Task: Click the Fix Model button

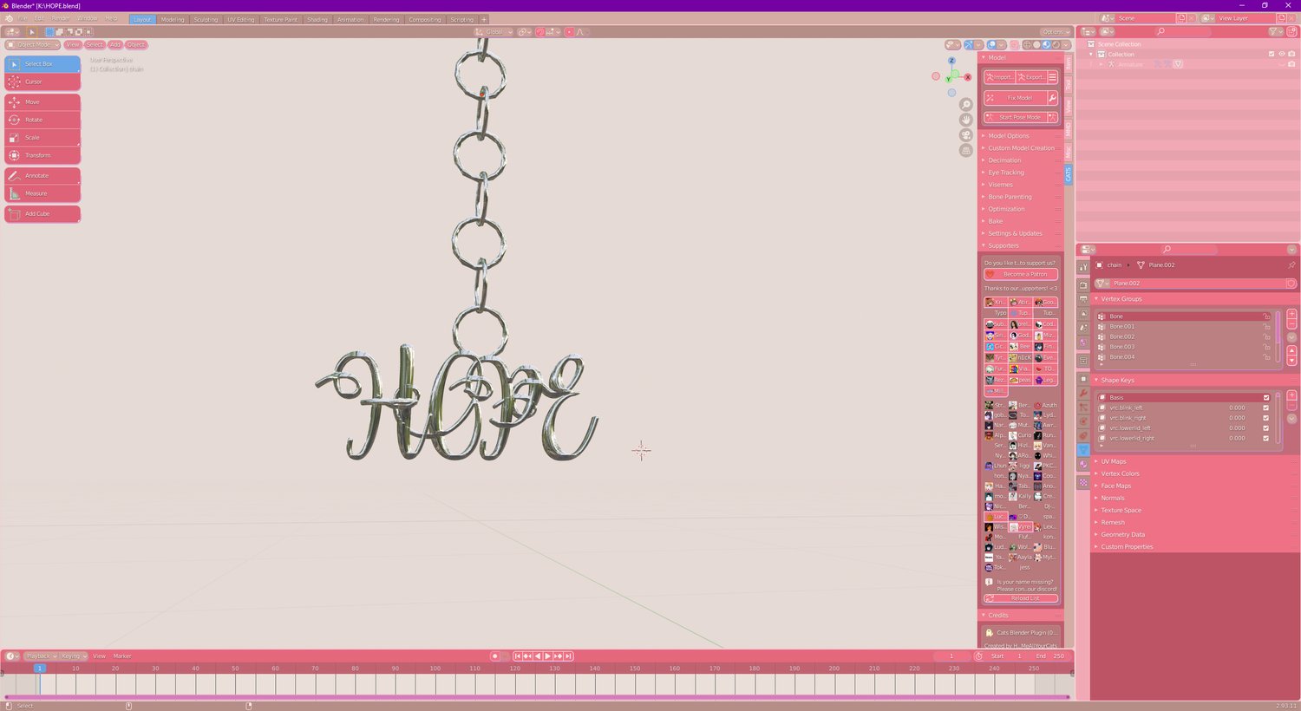Action: [1015, 98]
